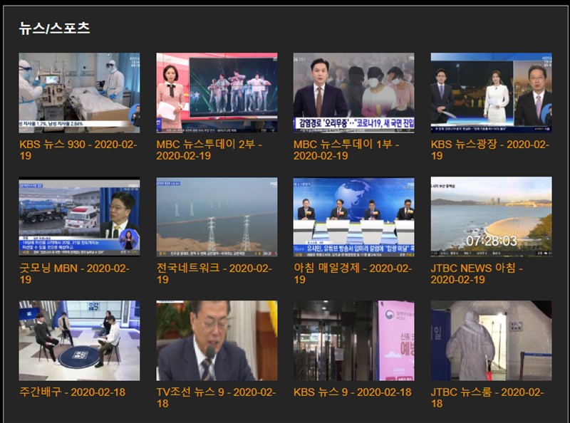Select the KBS 뉴스광장 thumbnail image
Viewport: 570px width, 423px height.
(491, 93)
